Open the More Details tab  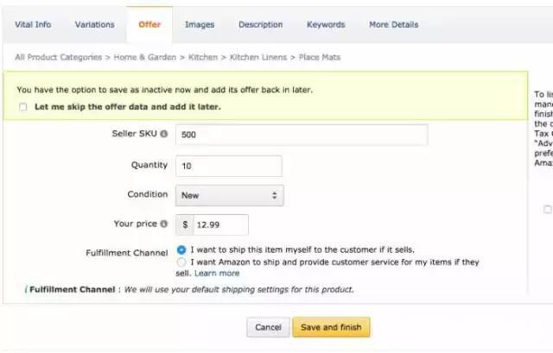pyautogui.click(x=393, y=25)
